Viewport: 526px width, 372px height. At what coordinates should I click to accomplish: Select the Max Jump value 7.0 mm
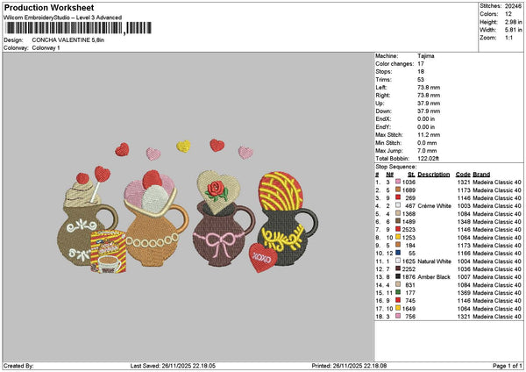(x=427, y=151)
